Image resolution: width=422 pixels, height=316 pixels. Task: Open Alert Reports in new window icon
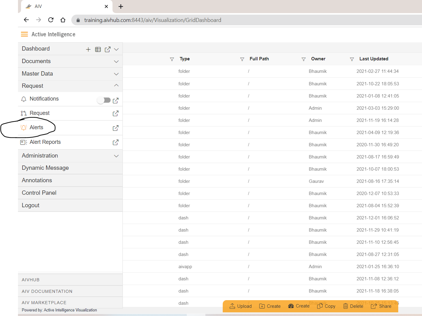pyautogui.click(x=115, y=142)
